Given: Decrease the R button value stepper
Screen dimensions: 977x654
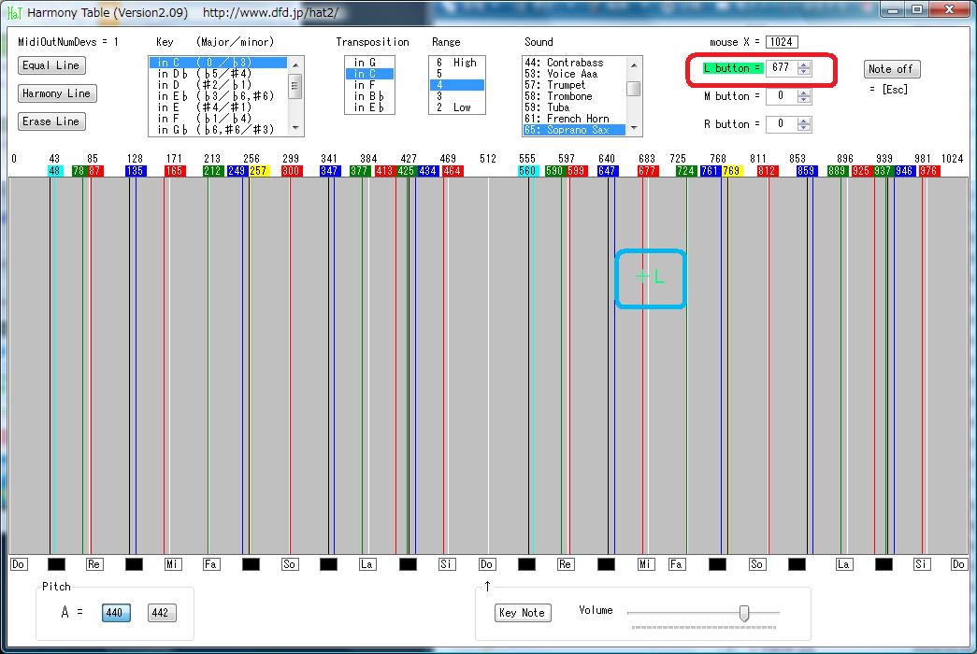Looking at the screenshot, I should click(x=804, y=128).
